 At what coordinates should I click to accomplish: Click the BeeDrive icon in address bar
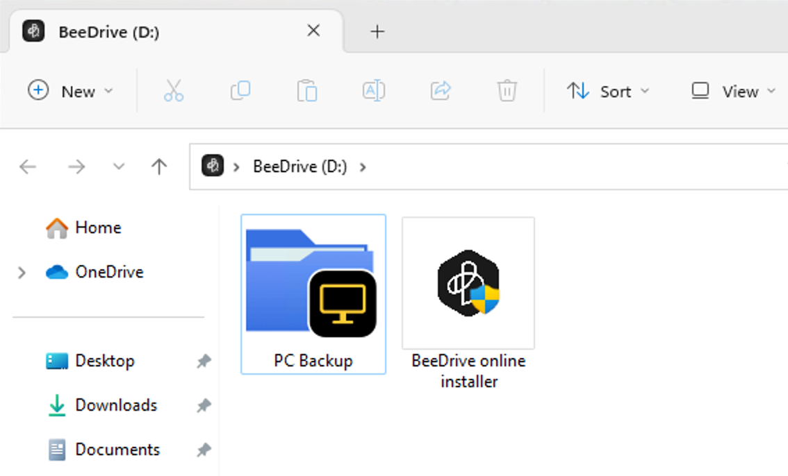213,166
